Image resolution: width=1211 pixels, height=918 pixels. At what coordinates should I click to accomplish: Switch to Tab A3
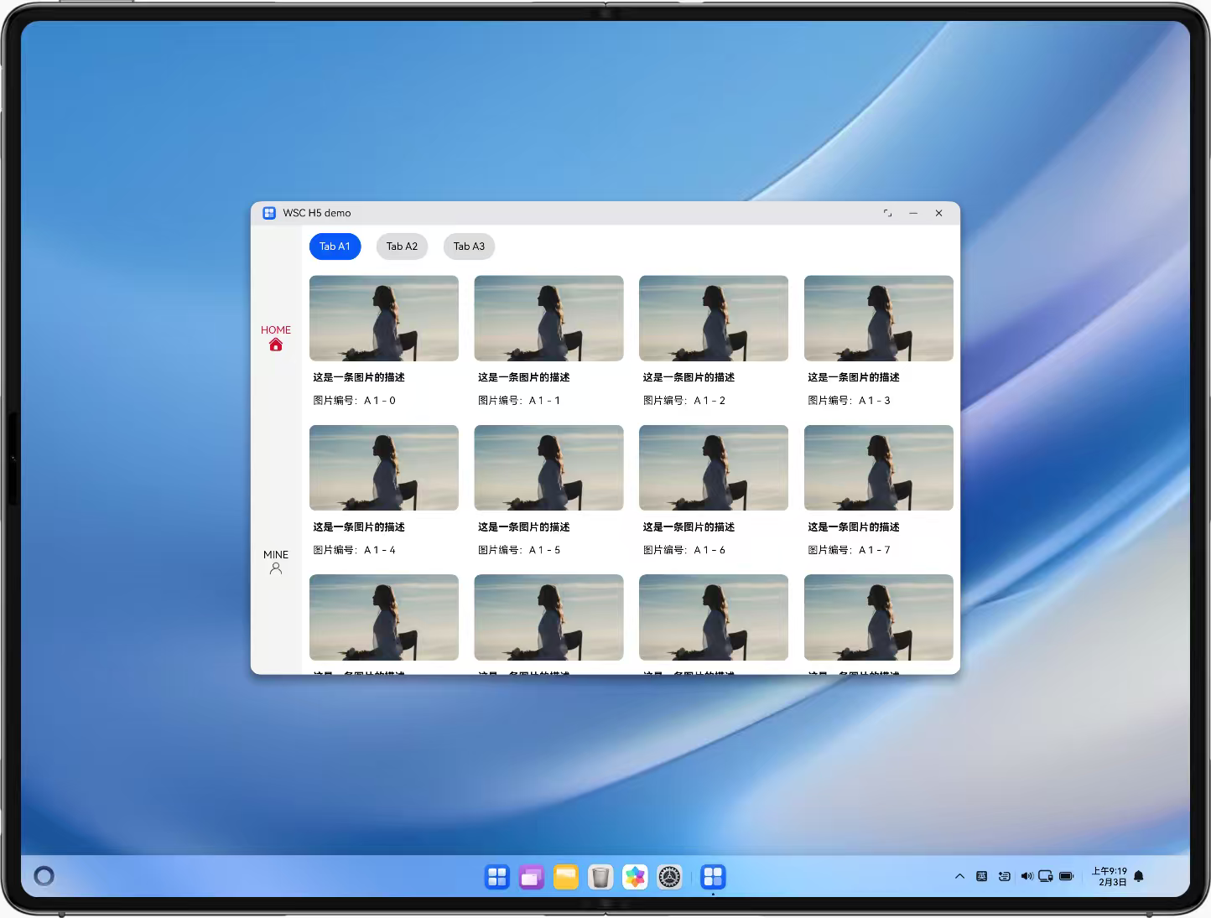469,246
